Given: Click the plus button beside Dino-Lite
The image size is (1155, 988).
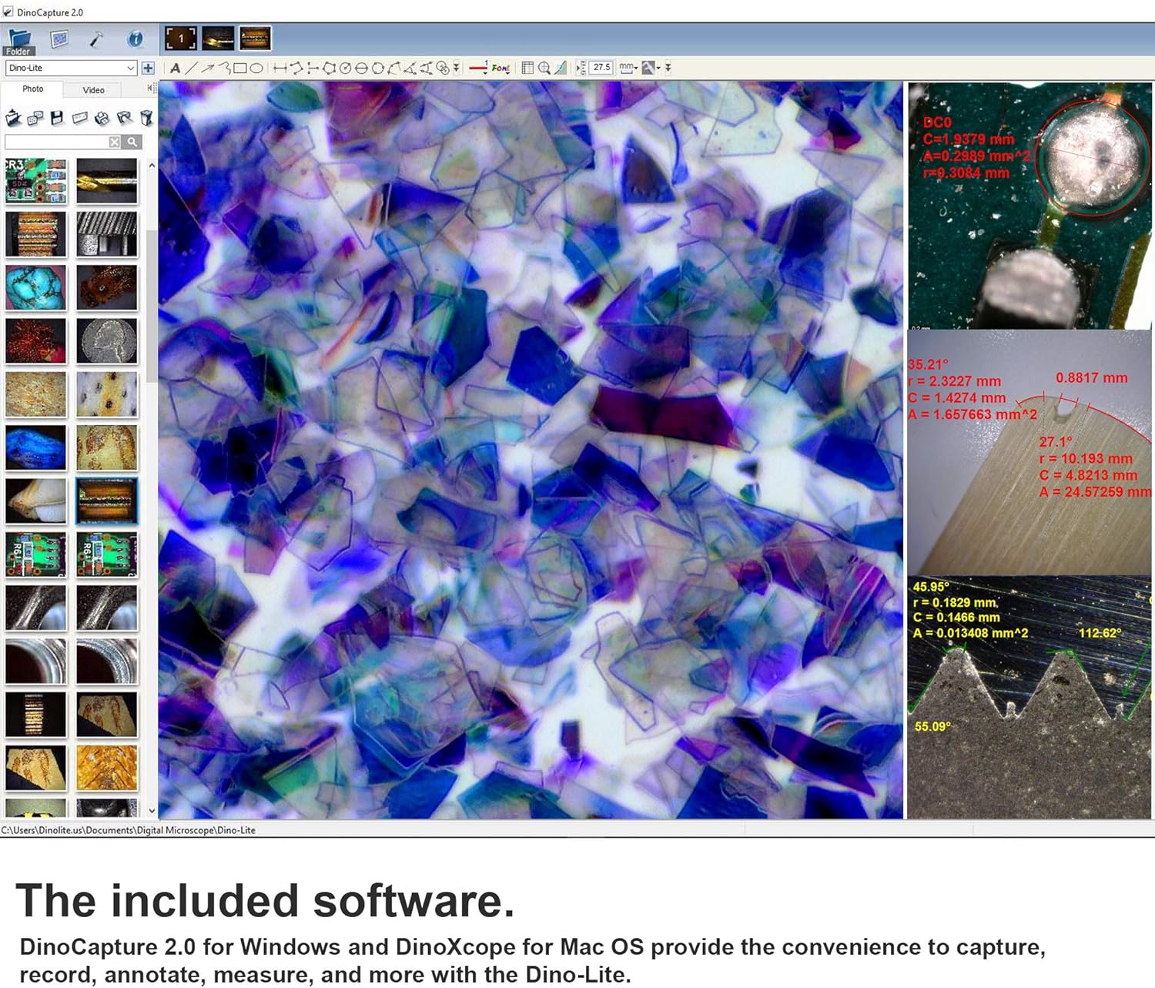Looking at the screenshot, I should pyautogui.click(x=148, y=68).
